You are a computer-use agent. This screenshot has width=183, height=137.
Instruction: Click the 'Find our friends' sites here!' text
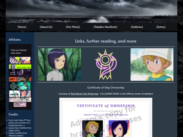[x=19, y=52]
